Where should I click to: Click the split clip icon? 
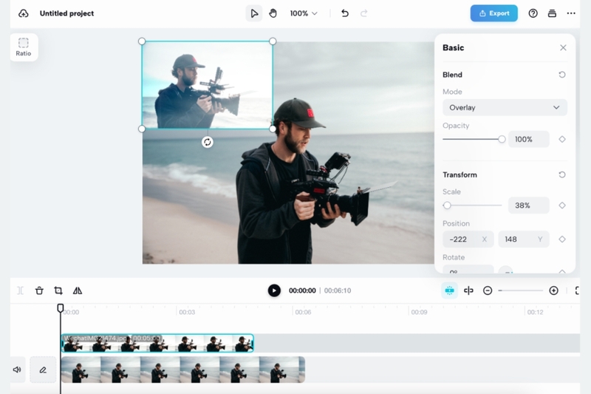coord(21,291)
